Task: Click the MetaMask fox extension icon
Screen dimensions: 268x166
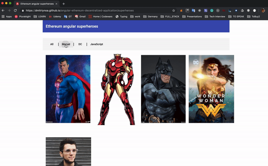Action: click(181, 11)
